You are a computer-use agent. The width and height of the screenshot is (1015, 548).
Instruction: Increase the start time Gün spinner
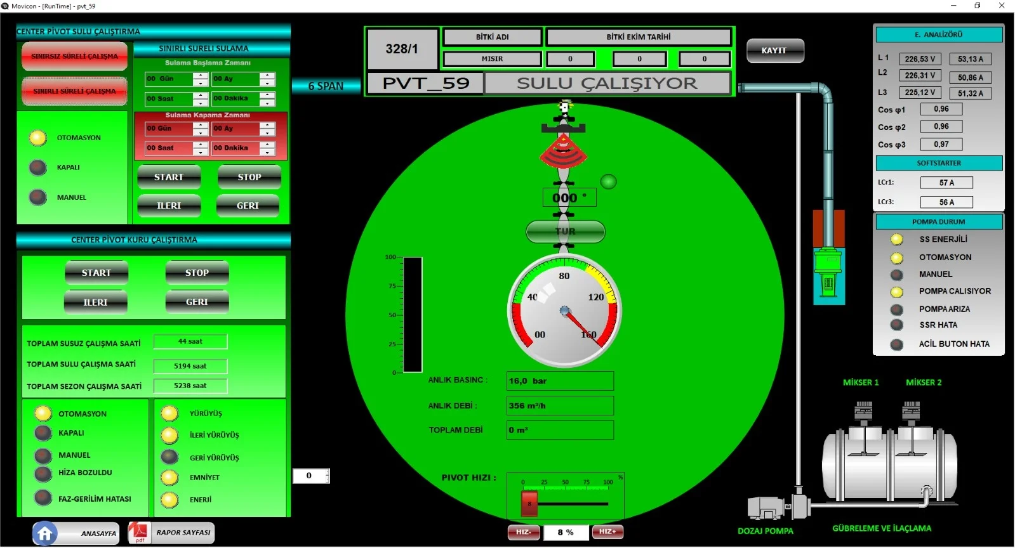coord(201,75)
